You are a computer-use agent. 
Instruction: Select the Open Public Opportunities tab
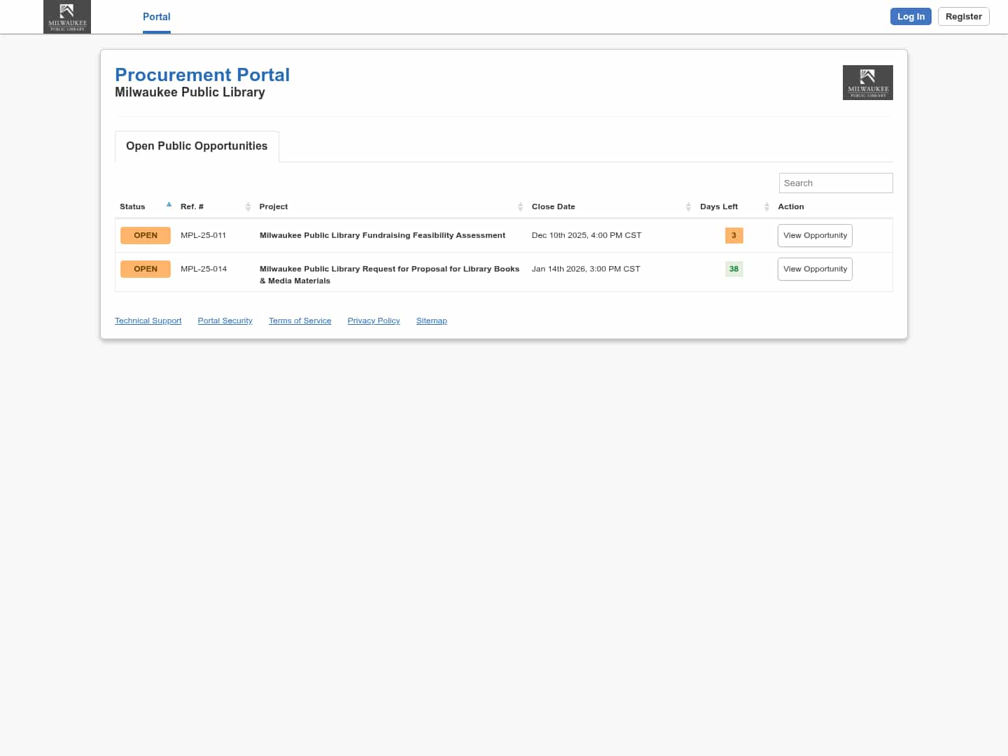click(197, 146)
